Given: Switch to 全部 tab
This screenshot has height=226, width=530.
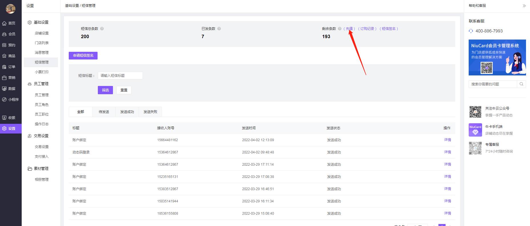Looking at the screenshot, I should (x=80, y=112).
